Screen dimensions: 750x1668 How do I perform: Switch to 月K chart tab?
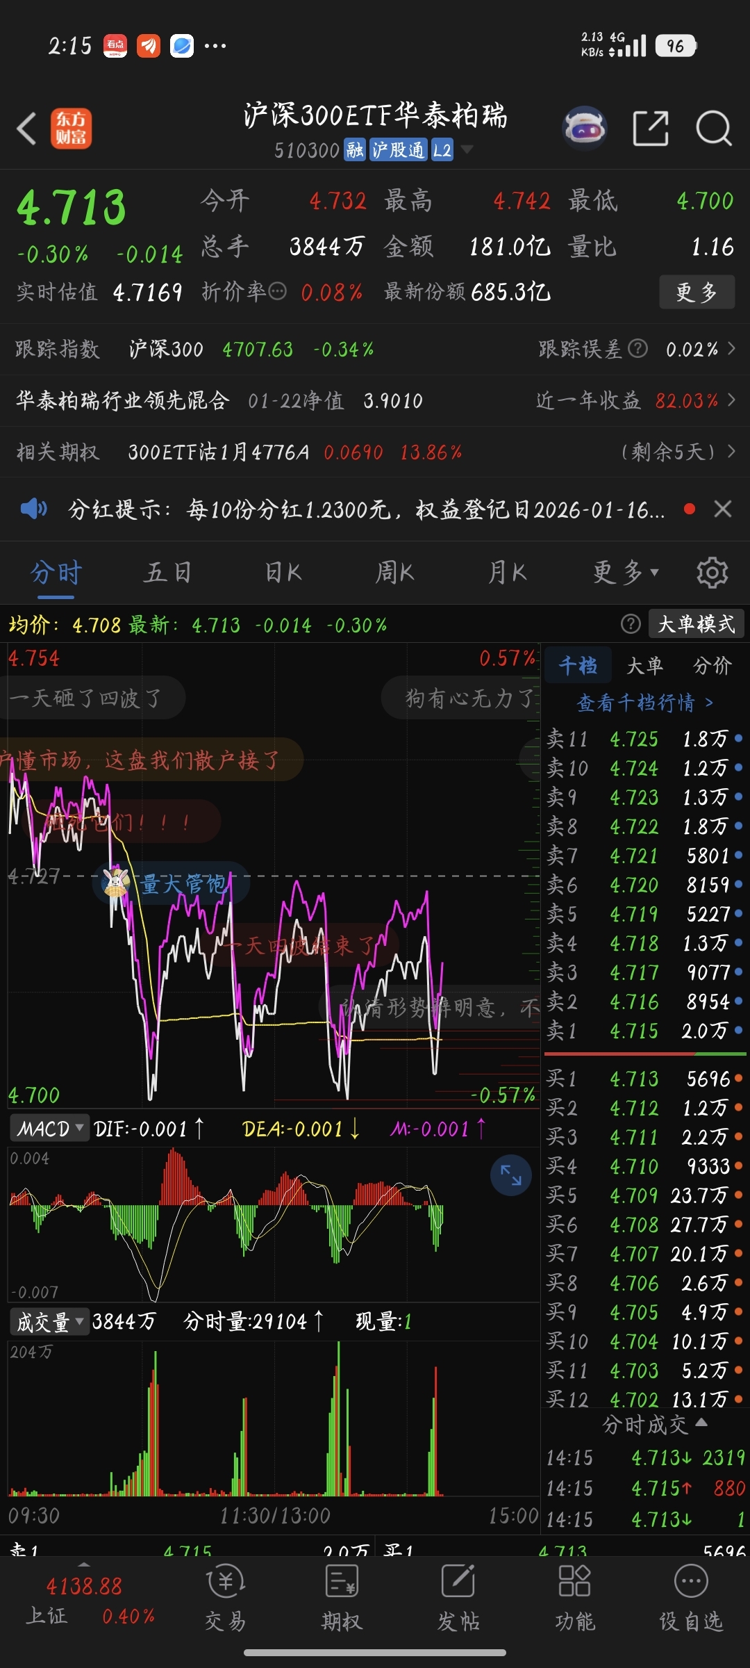[507, 573]
